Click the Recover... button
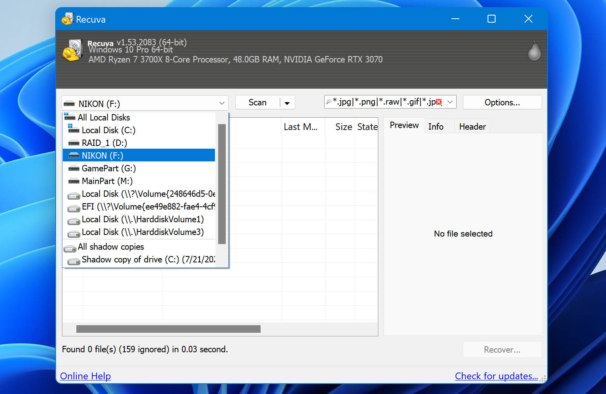Image resolution: width=606 pixels, height=394 pixels. click(x=502, y=349)
